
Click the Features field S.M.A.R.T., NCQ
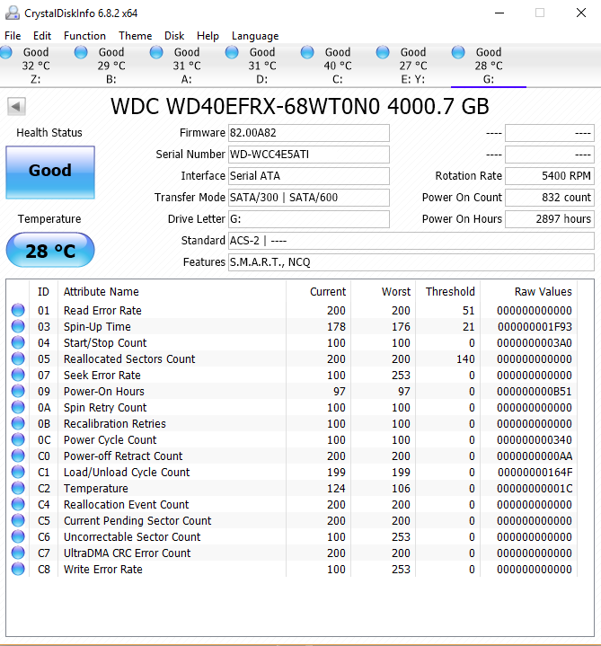pyautogui.click(x=411, y=262)
